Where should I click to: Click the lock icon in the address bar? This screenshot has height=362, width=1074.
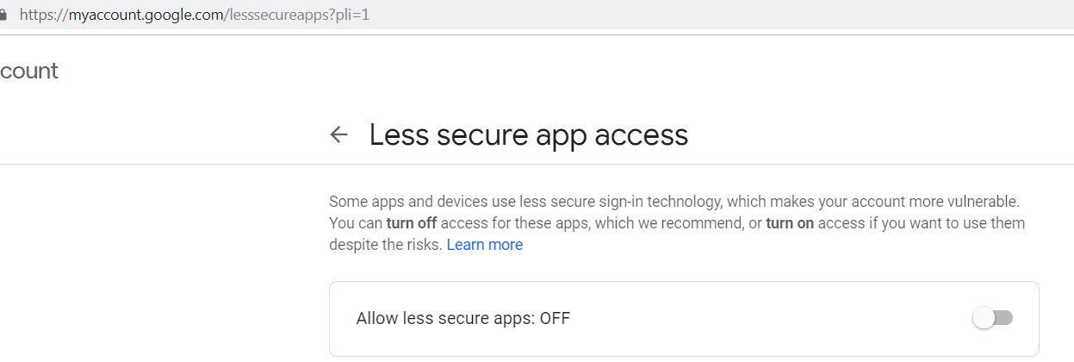(3, 16)
